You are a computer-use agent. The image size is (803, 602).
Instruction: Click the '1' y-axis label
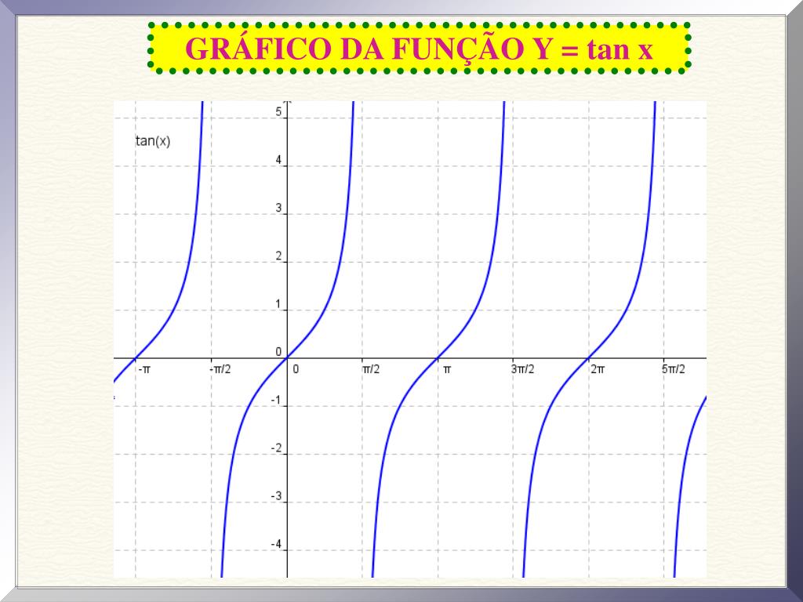pyautogui.click(x=278, y=304)
